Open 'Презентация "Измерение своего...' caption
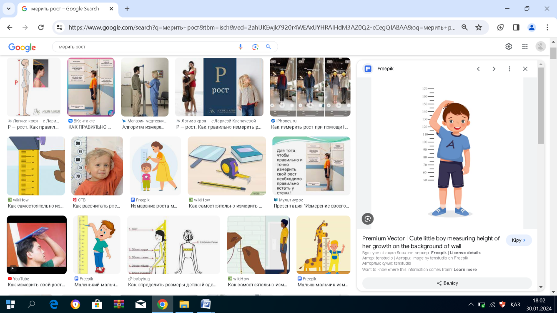Image resolution: width=557 pixels, height=313 pixels. [311, 206]
